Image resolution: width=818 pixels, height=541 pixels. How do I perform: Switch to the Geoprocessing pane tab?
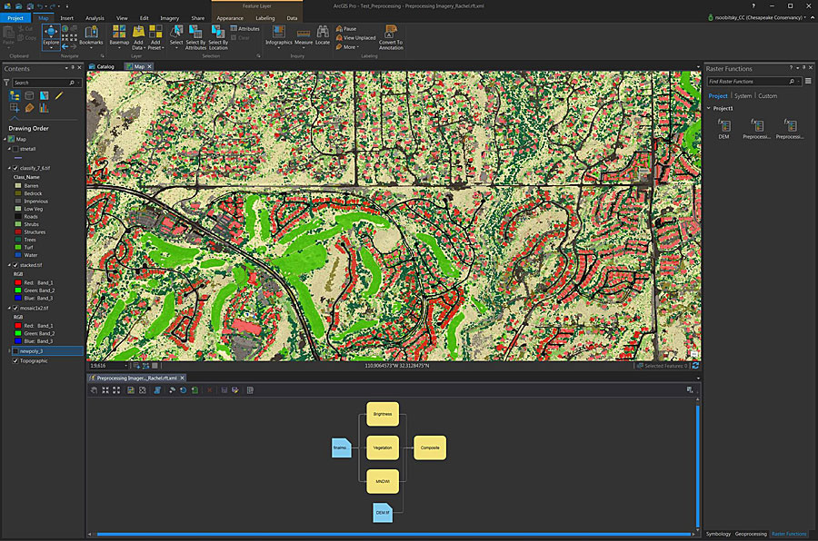tap(752, 534)
